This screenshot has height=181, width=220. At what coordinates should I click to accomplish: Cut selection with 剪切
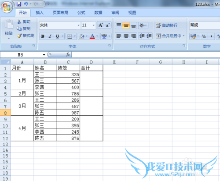24,21
